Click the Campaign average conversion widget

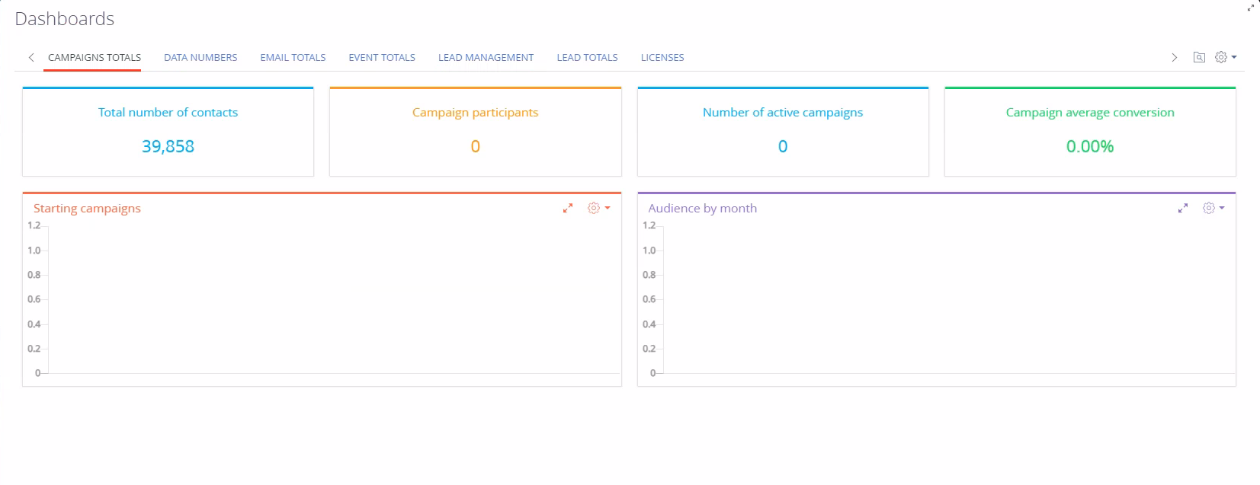pyautogui.click(x=1090, y=132)
